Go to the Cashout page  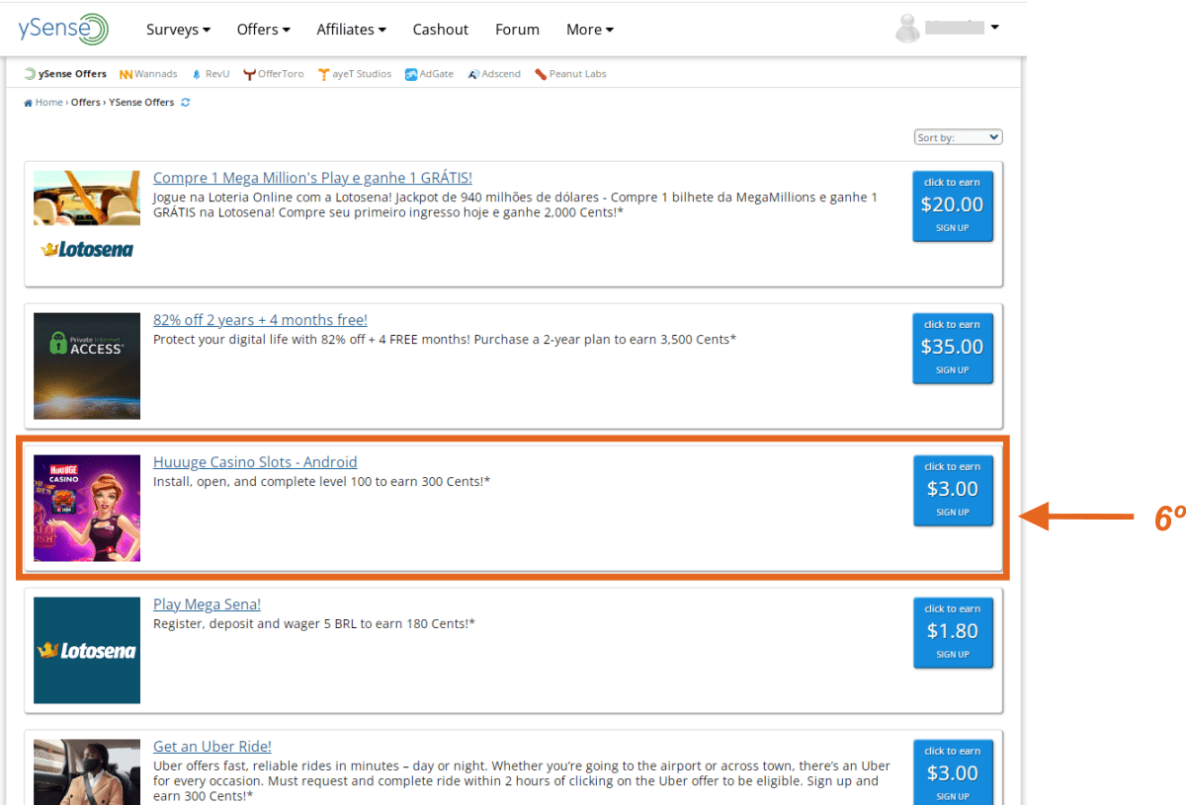441,30
